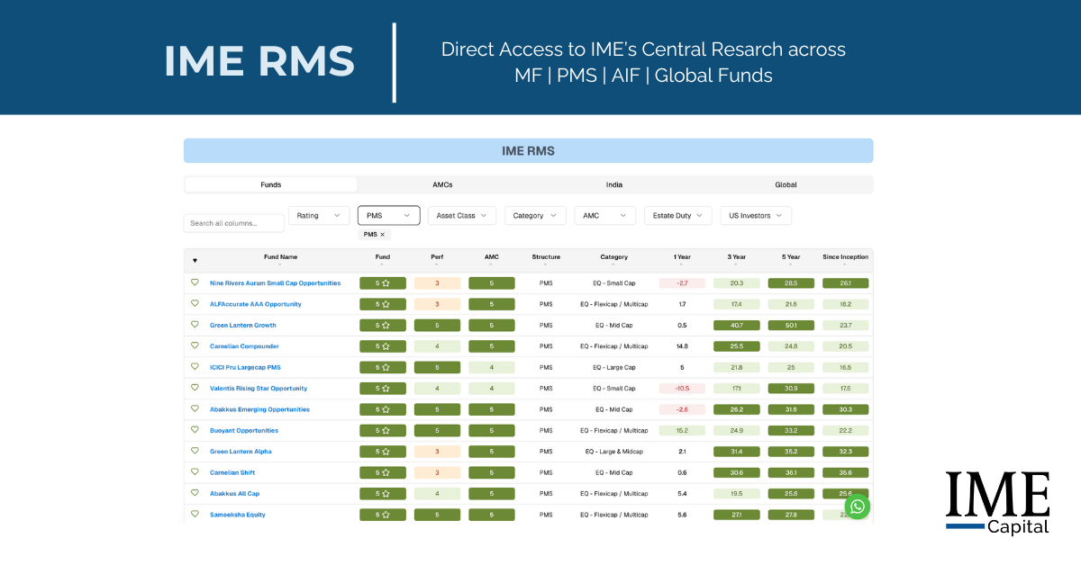Viewport: 1081px width, 565px height.
Task: Click the Search all columns field
Action: pos(234,223)
